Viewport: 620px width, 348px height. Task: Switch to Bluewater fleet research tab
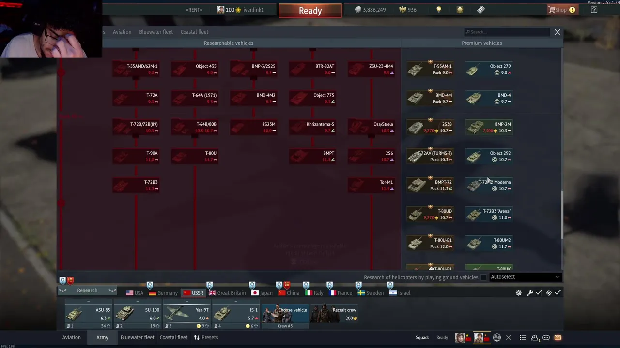(x=156, y=32)
